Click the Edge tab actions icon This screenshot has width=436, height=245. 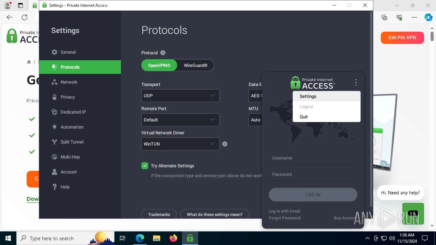(x=20, y=5)
